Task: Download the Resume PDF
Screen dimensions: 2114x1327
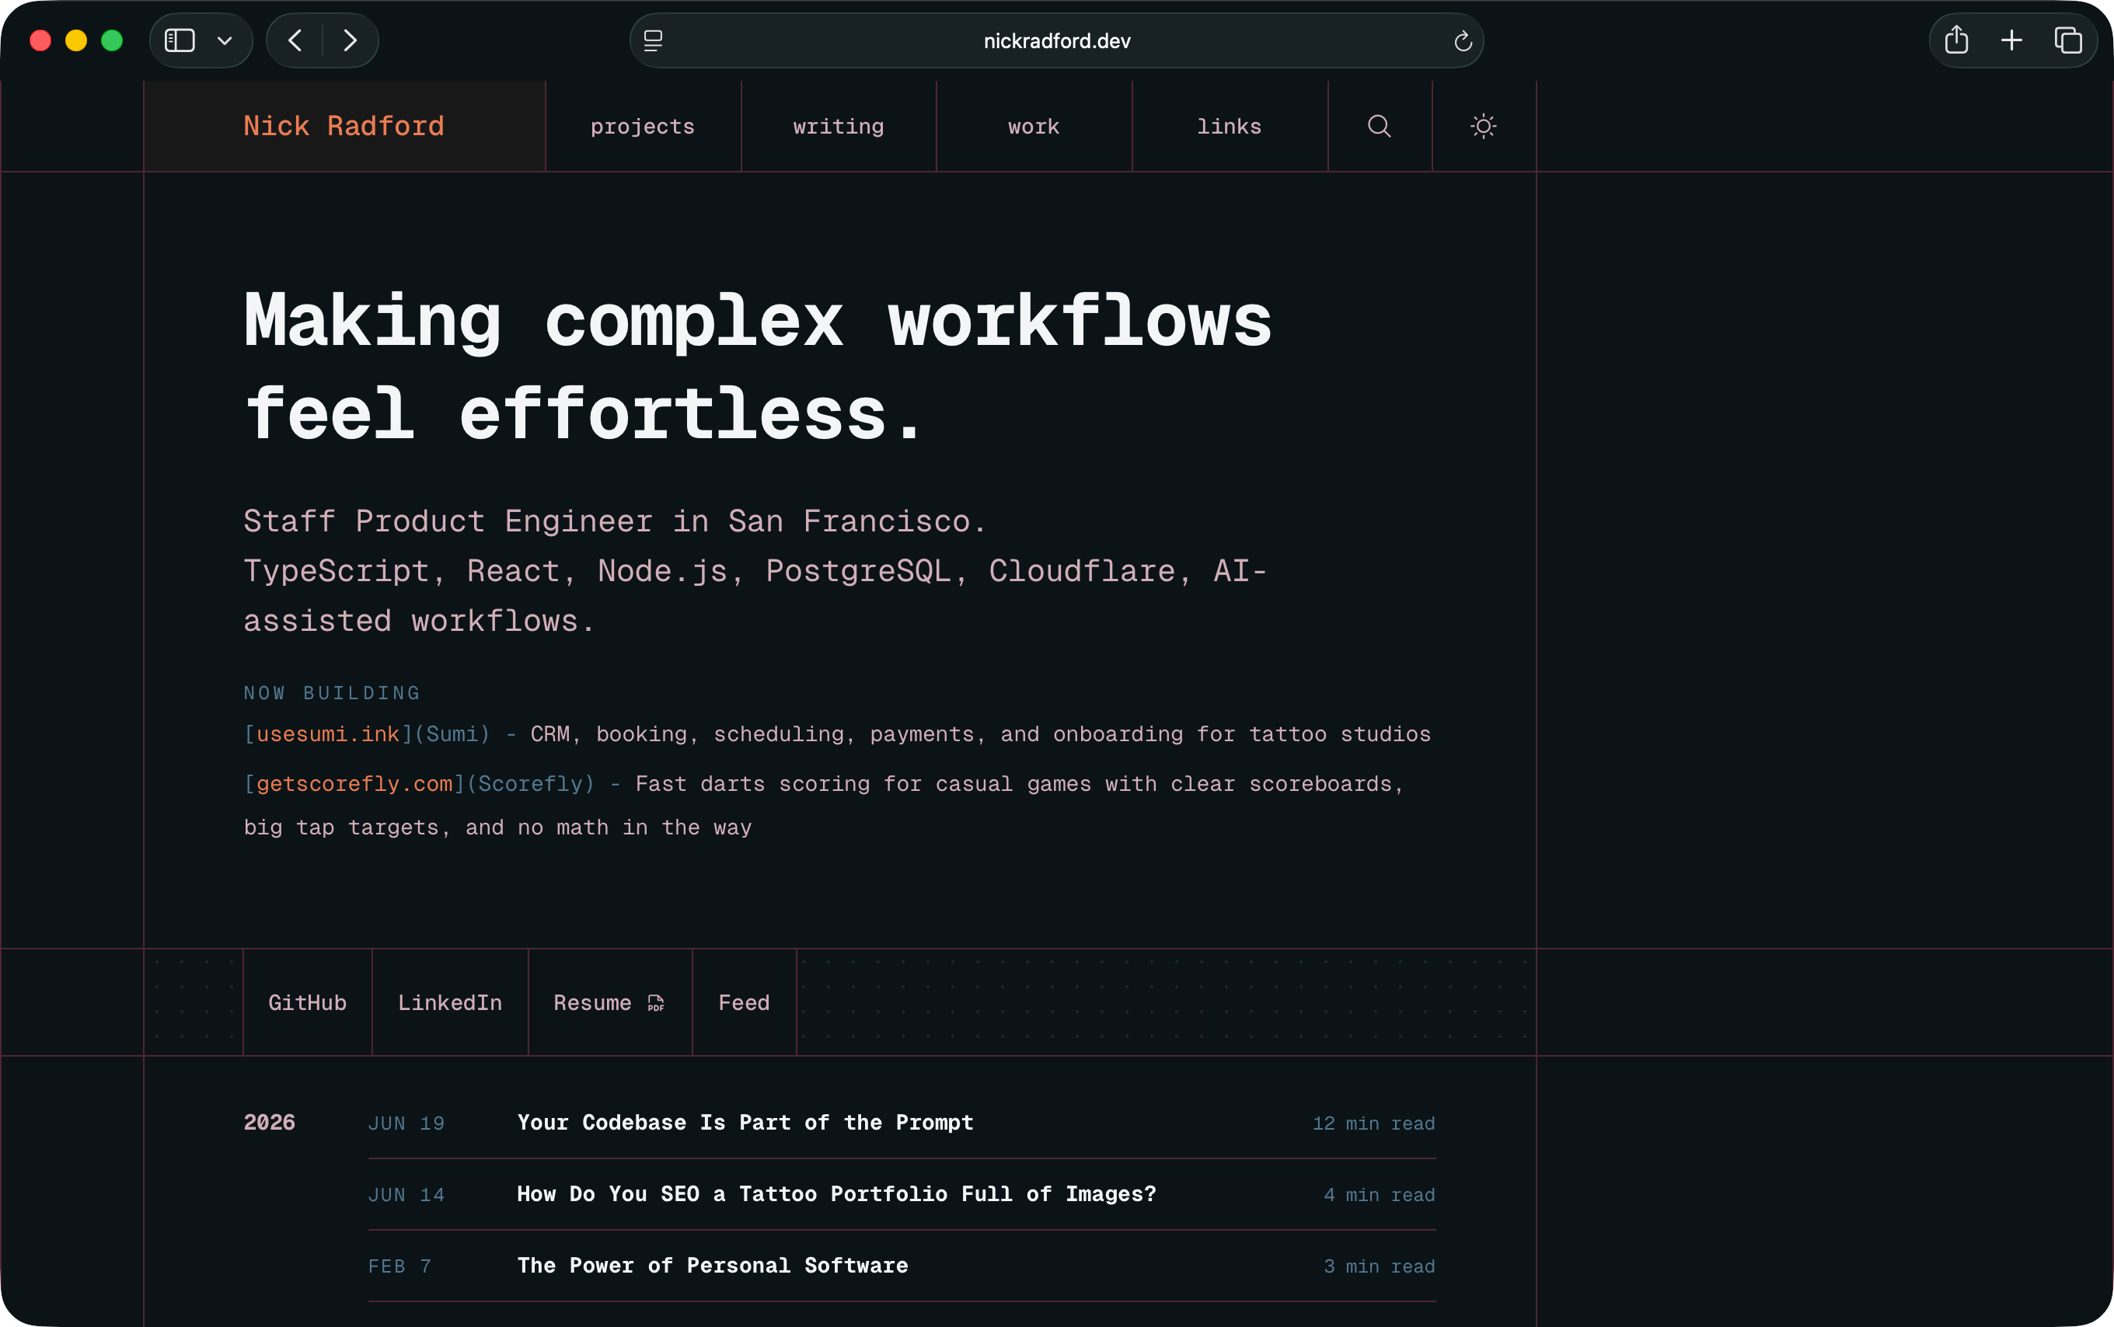Action: 610,1002
